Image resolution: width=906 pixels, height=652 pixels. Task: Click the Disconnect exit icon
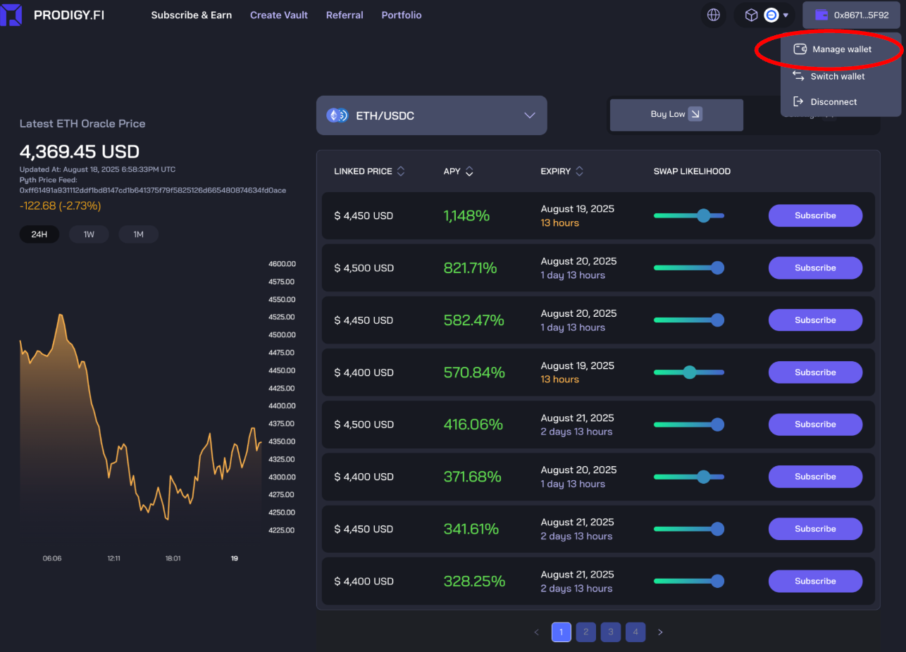pyautogui.click(x=798, y=101)
